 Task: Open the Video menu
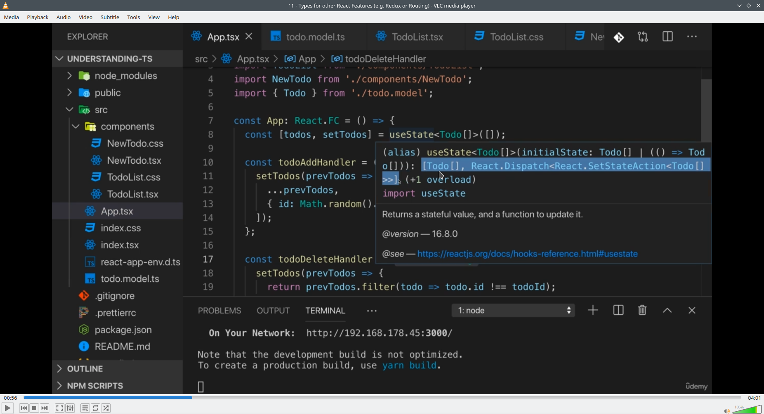coord(86,17)
